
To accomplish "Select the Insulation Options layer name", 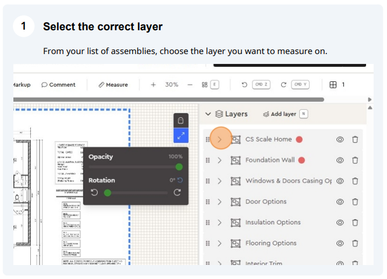I will point(273,222).
